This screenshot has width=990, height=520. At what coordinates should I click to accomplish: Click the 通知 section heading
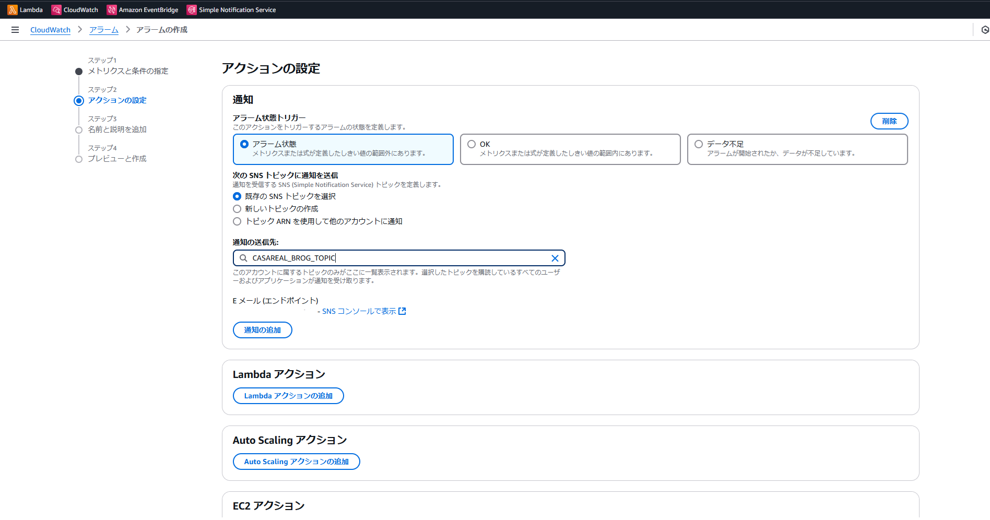(x=243, y=100)
